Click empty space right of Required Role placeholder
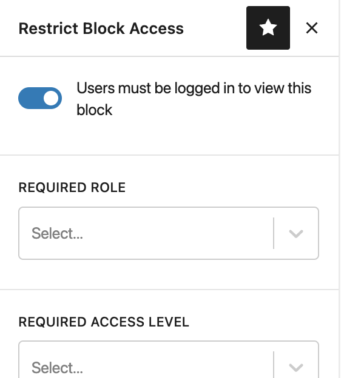The width and height of the screenshot is (341, 378). click(178, 233)
